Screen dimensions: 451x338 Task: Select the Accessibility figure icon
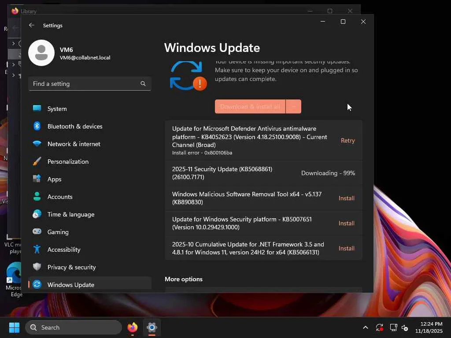point(37,249)
